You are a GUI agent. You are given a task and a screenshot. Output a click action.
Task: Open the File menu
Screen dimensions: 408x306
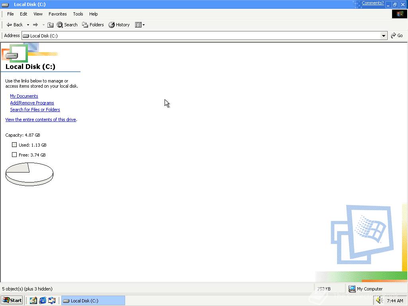click(10, 14)
